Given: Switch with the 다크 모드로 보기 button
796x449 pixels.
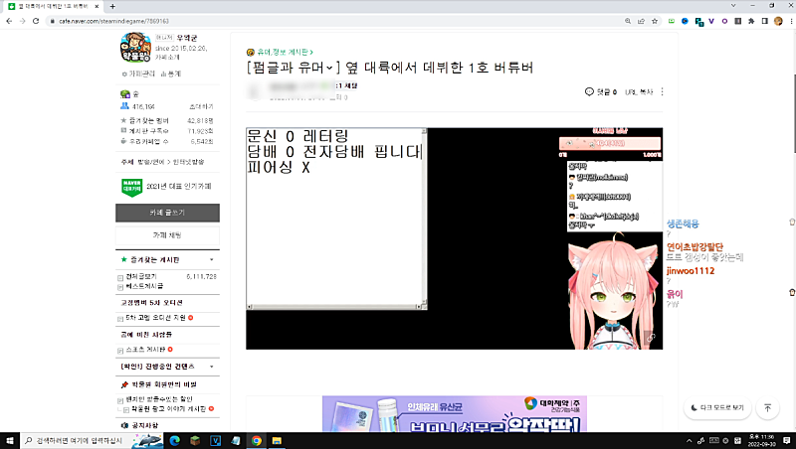Looking at the screenshot, I should [x=716, y=407].
